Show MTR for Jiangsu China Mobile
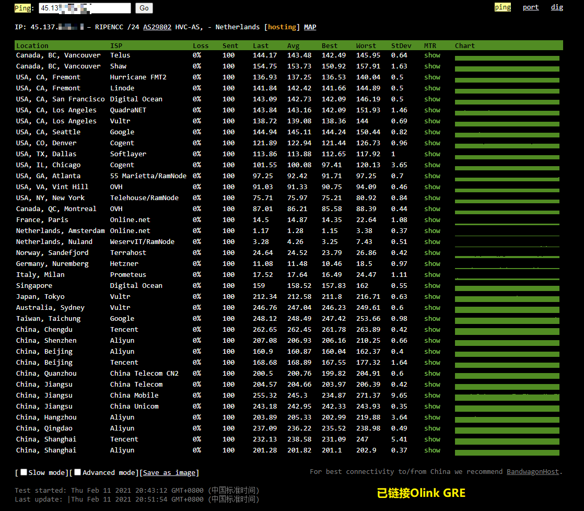The height and width of the screenshot is (511, 584). 432,396
